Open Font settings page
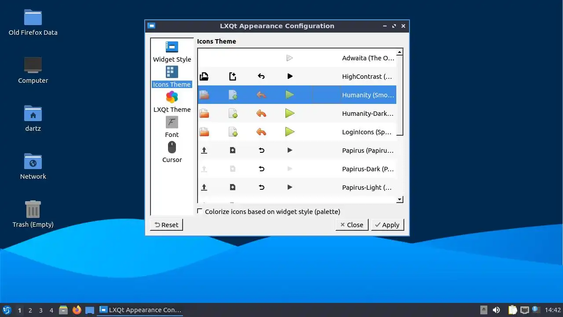The image size is (563, 317). click(172, 127)
